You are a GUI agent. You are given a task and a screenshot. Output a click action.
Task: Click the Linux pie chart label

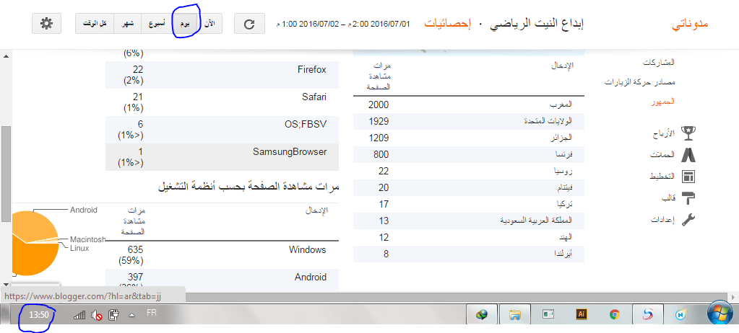click(79, 248)
